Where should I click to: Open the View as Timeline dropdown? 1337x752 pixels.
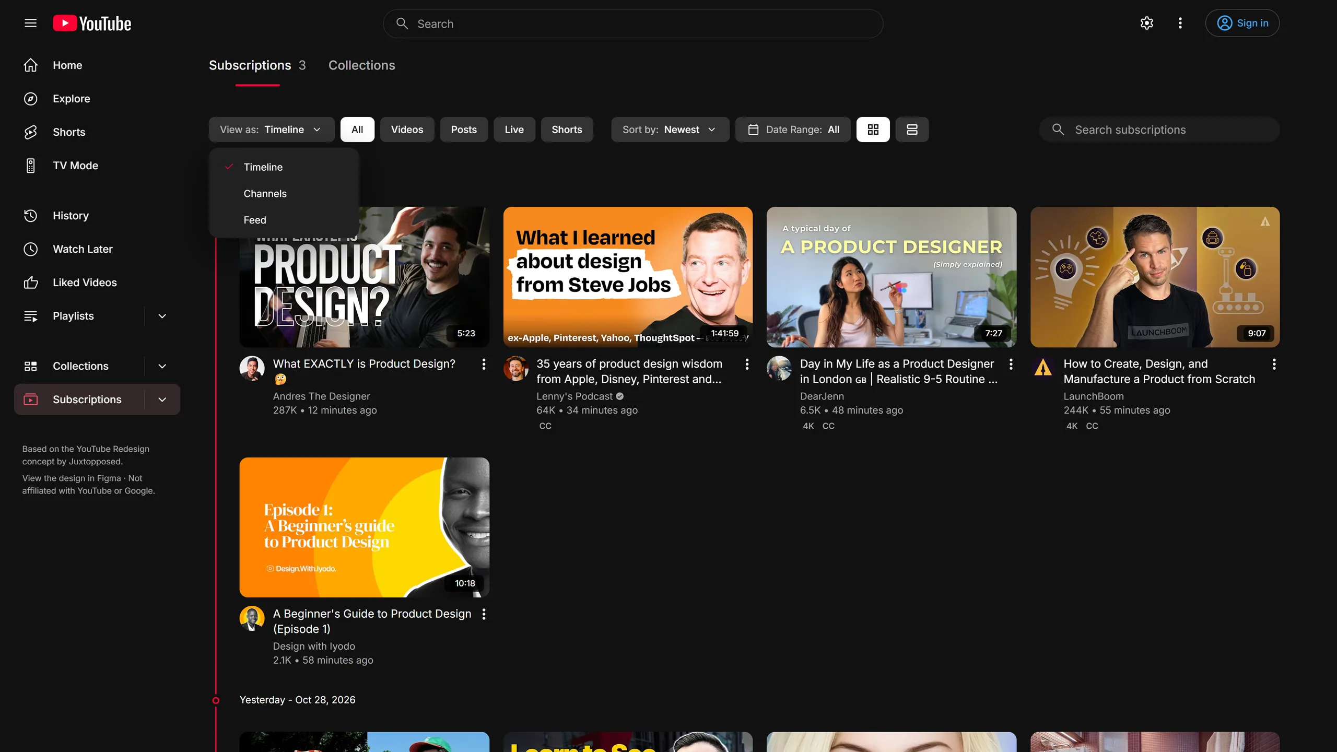click(x=272, y=130)
